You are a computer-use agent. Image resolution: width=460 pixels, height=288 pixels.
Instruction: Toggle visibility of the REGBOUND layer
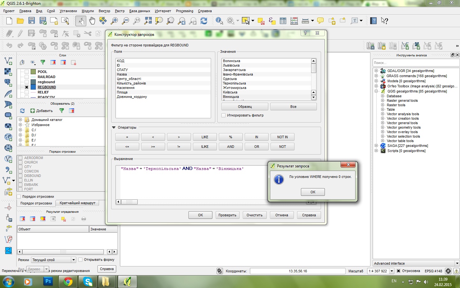point(27,87)
